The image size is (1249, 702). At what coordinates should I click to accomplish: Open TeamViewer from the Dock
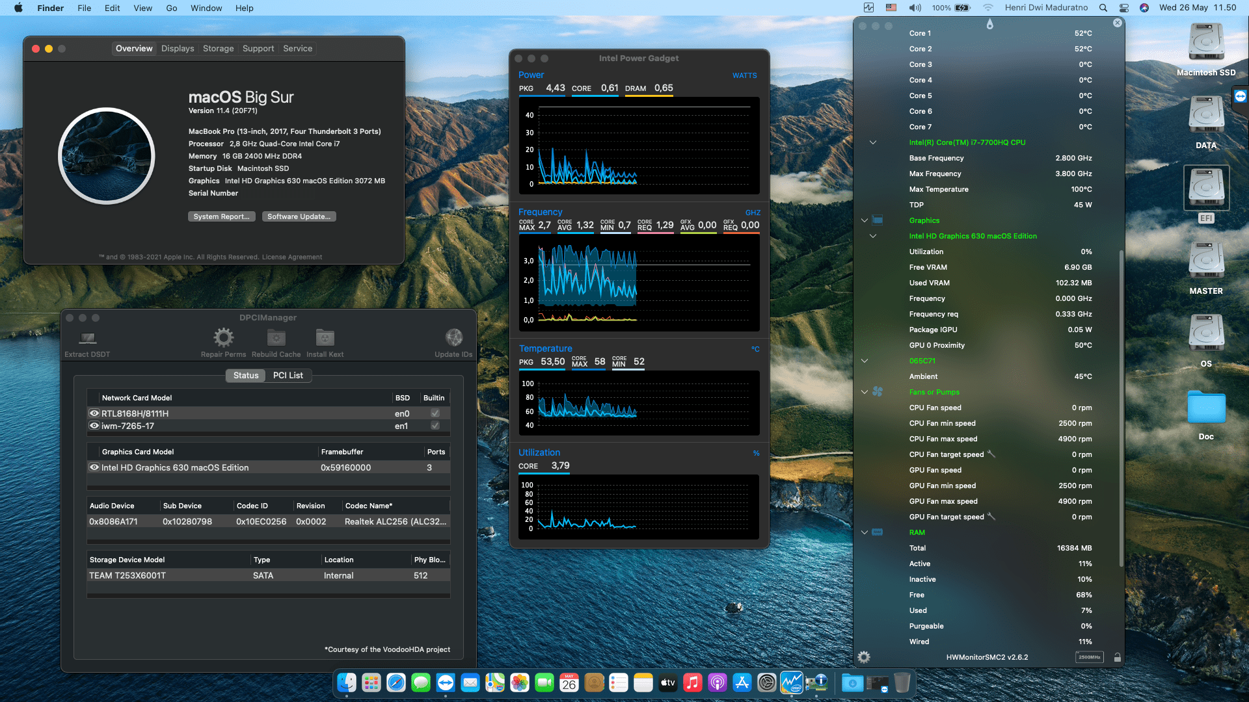pos(446,682)
